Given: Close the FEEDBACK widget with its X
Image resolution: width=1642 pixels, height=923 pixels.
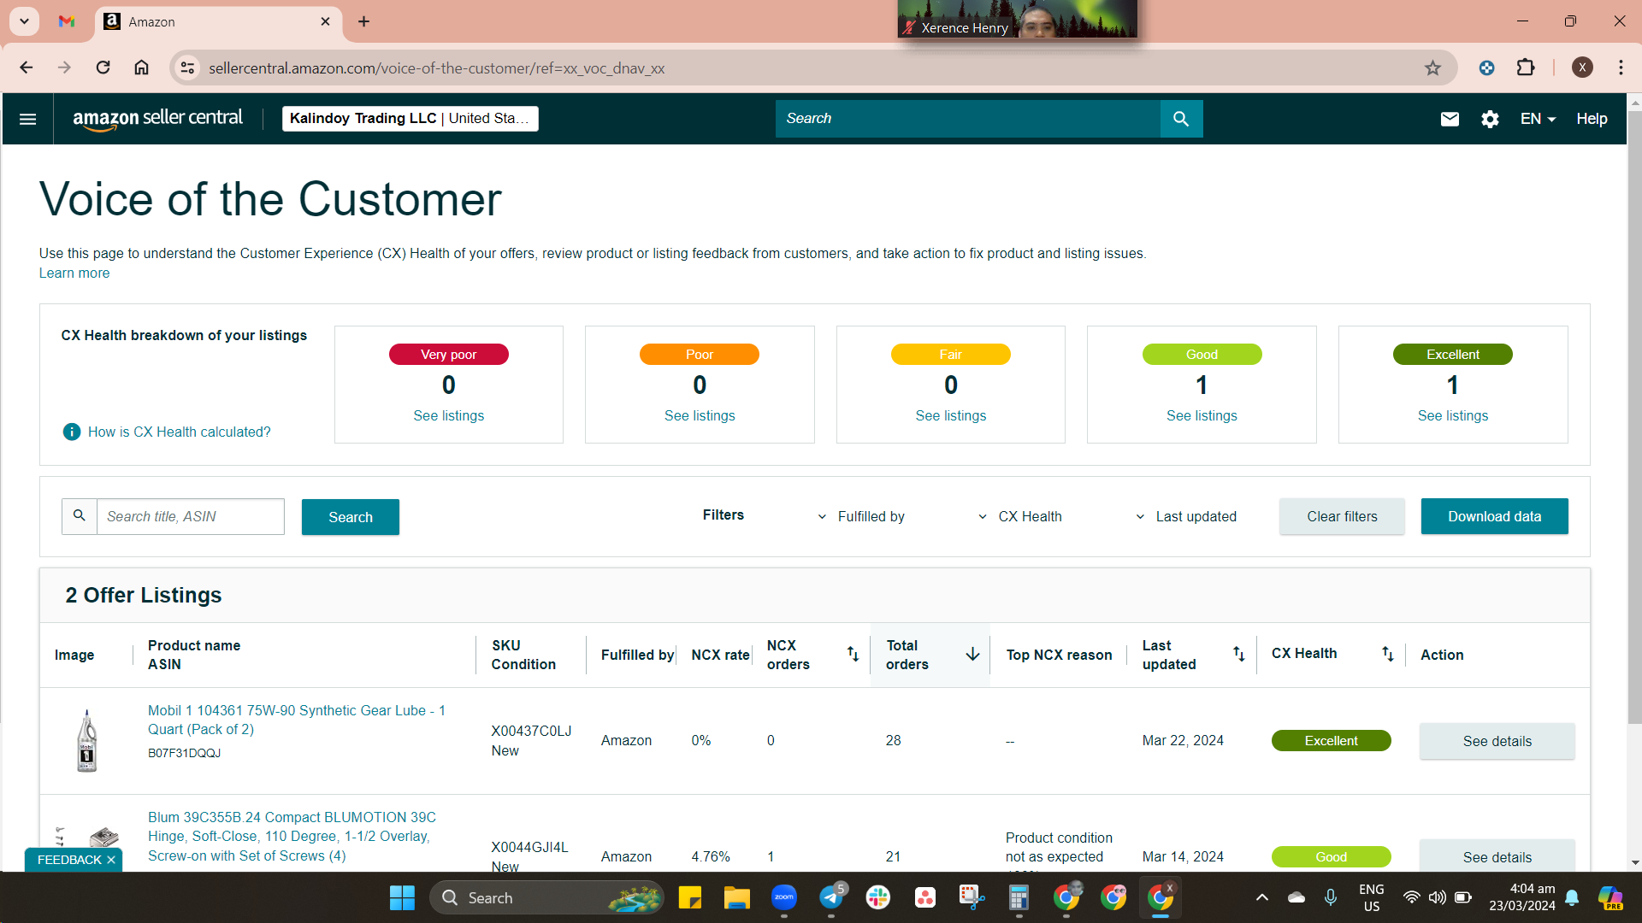Looking at the screenshot, I should click(111, 860).
